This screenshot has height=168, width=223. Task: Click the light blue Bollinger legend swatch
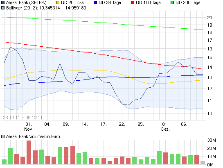click(x=3, y=8)
